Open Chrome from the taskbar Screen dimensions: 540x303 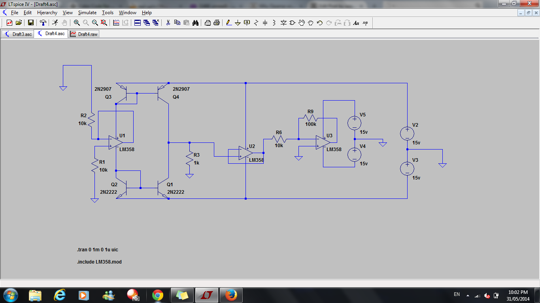157,295
